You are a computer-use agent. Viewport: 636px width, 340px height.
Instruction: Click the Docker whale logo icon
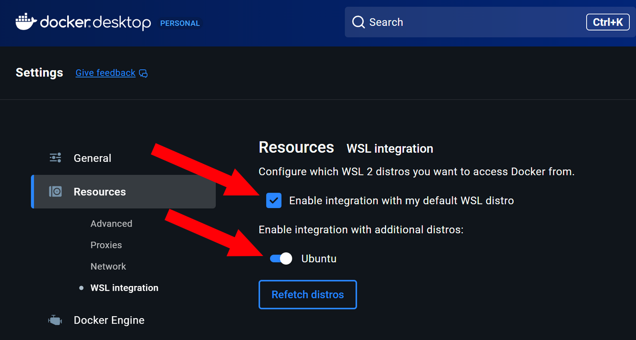(x=26, y=22)
